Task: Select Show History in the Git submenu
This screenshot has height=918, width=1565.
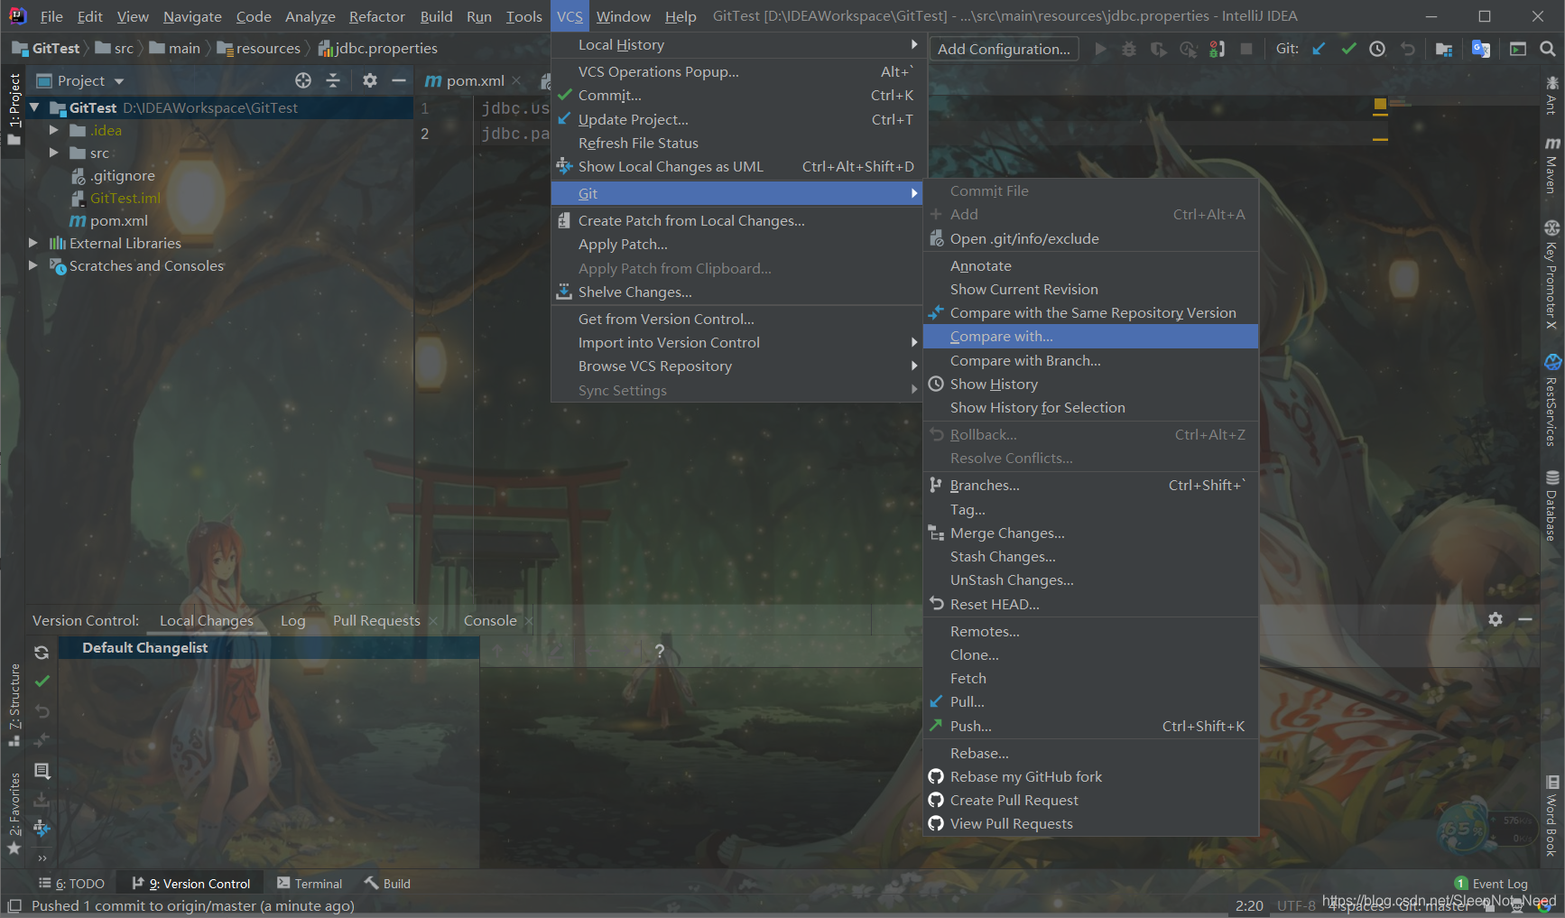Action: tap(1090, 384)
